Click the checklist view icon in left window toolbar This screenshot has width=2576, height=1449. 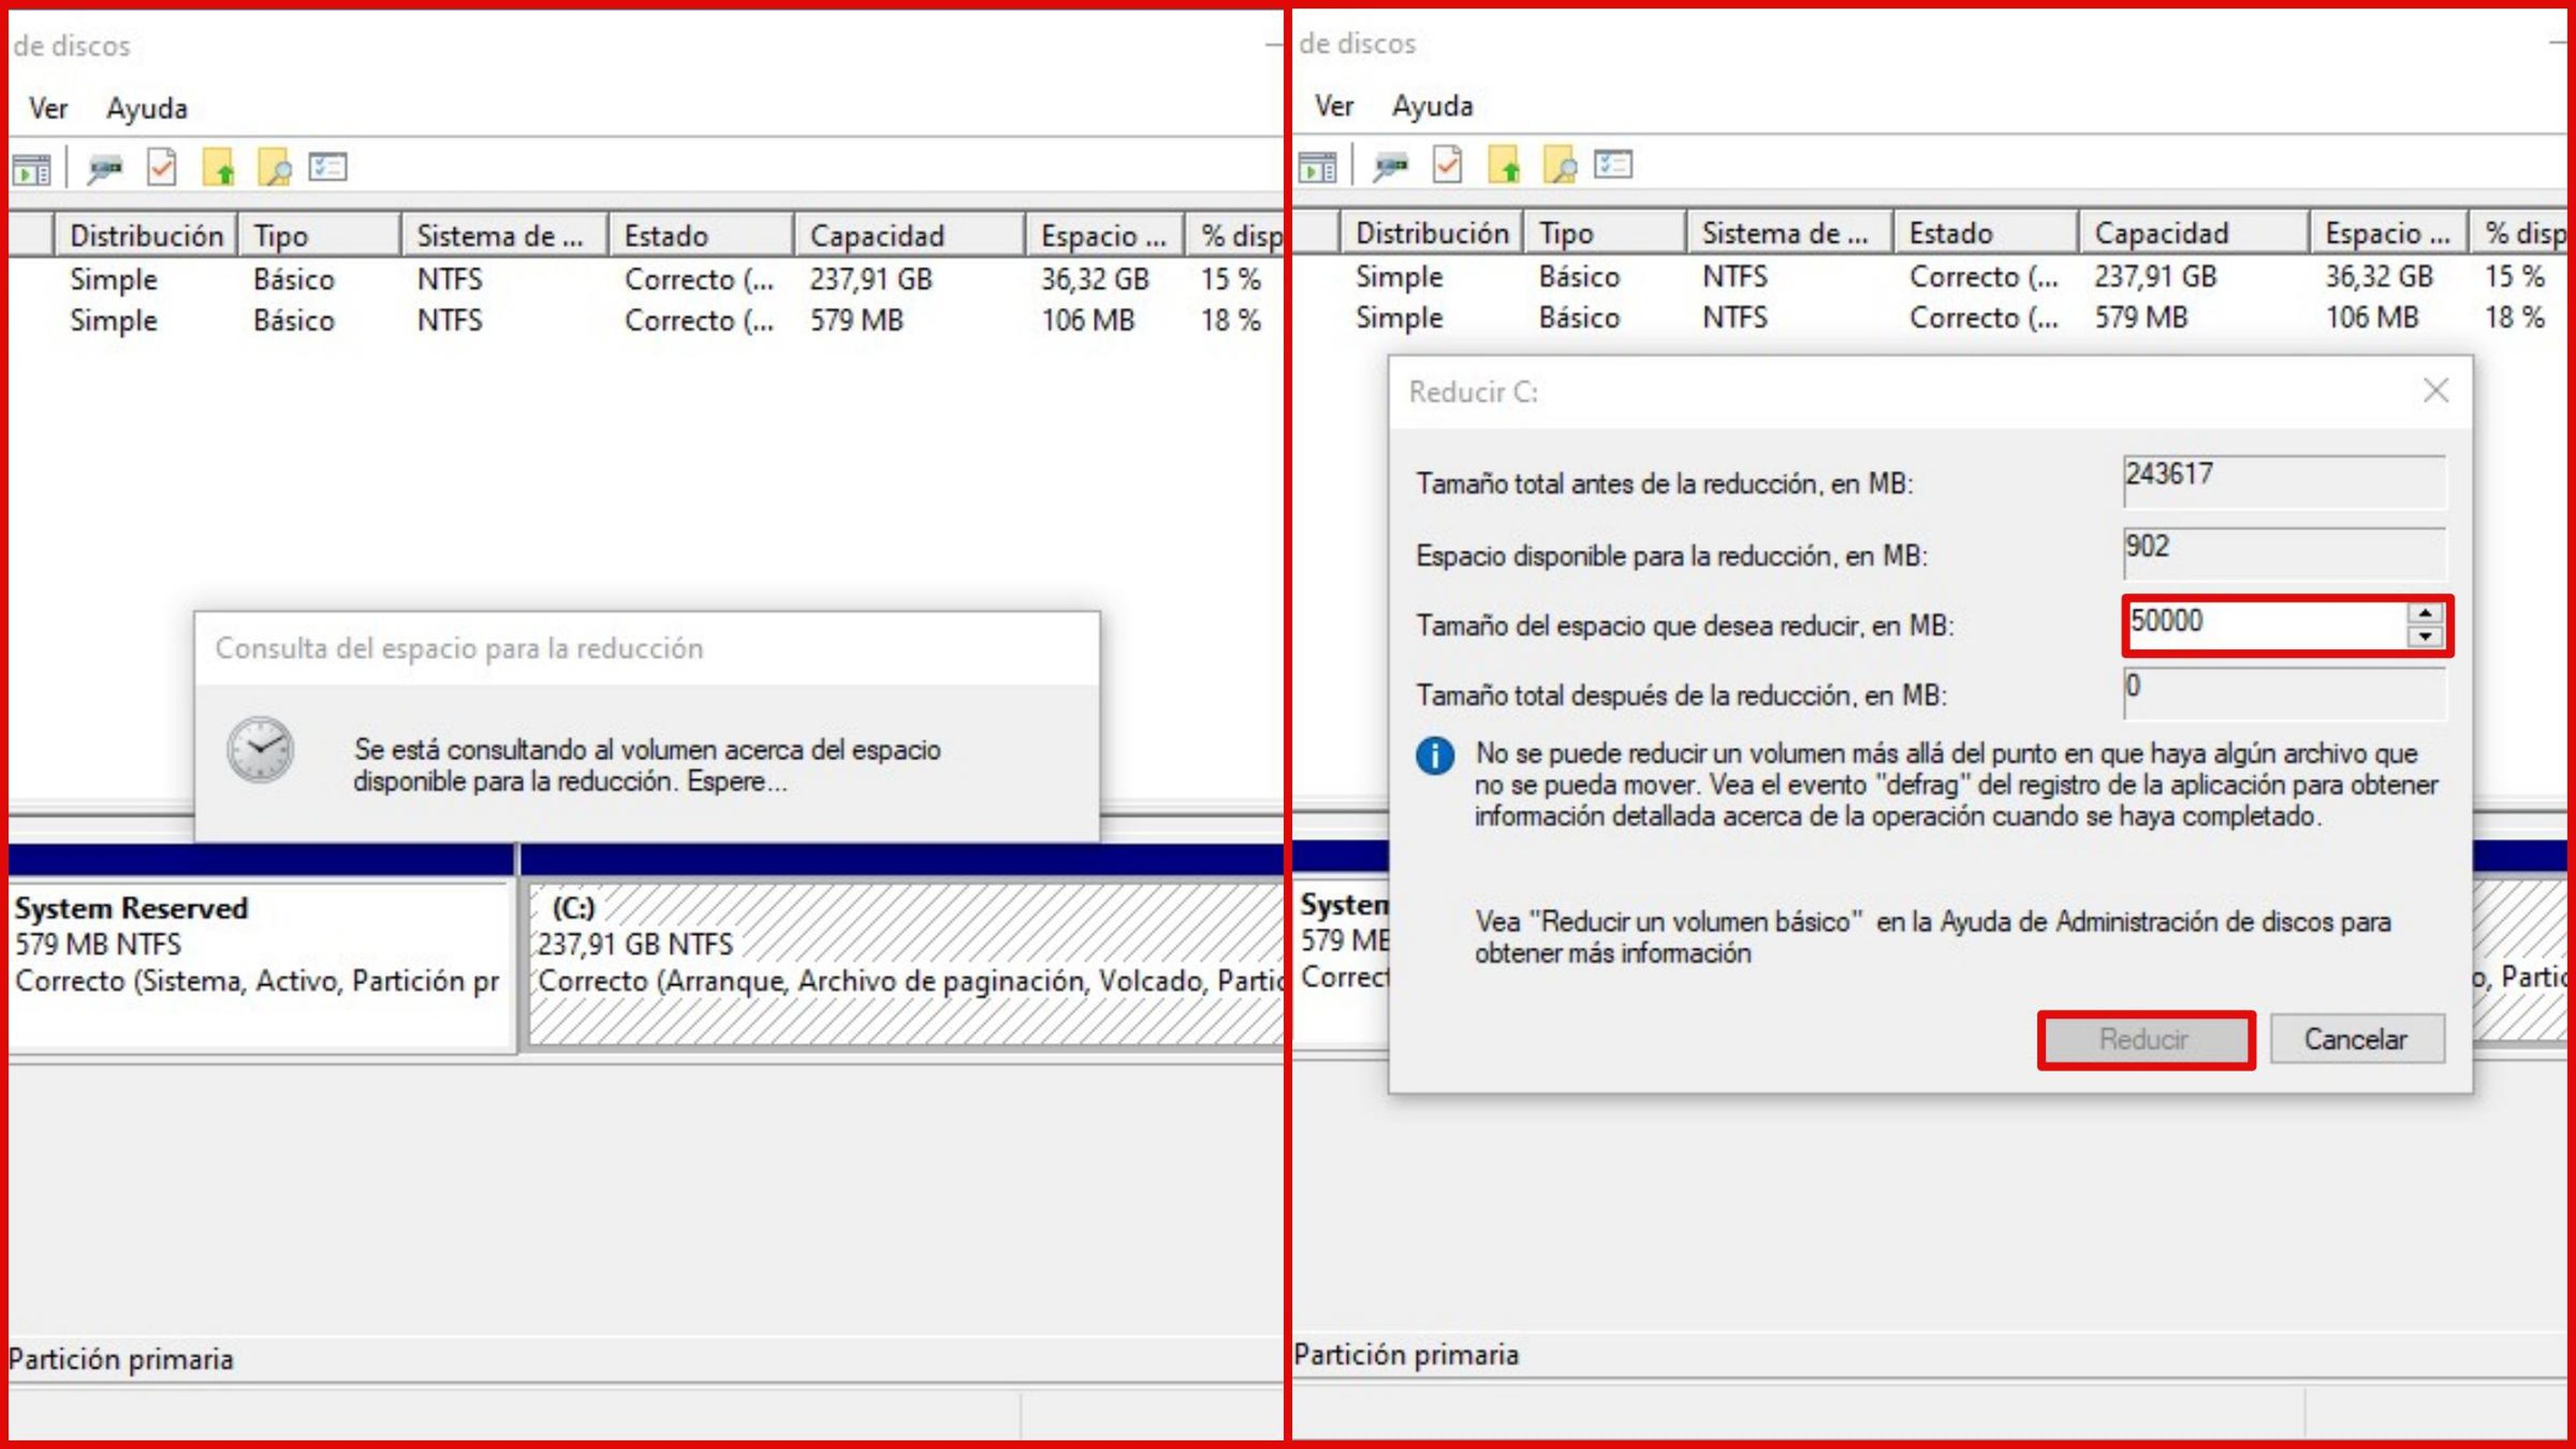328,166
